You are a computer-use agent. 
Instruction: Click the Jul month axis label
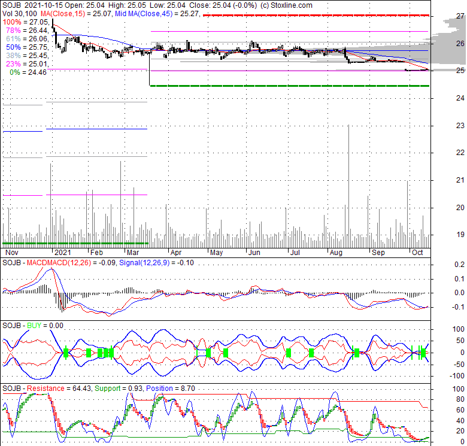[295, 253]
